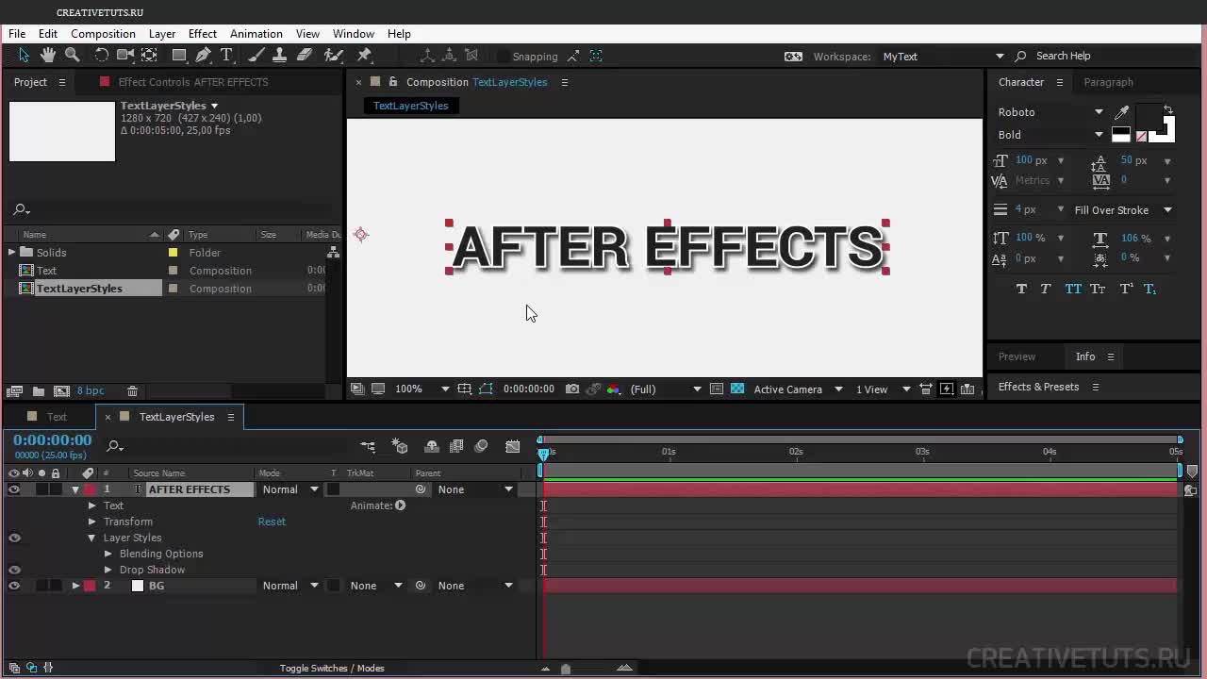This screenshot has height=679, width=1207.
Task: Select the Roto Brush tool
Action: 333,56
